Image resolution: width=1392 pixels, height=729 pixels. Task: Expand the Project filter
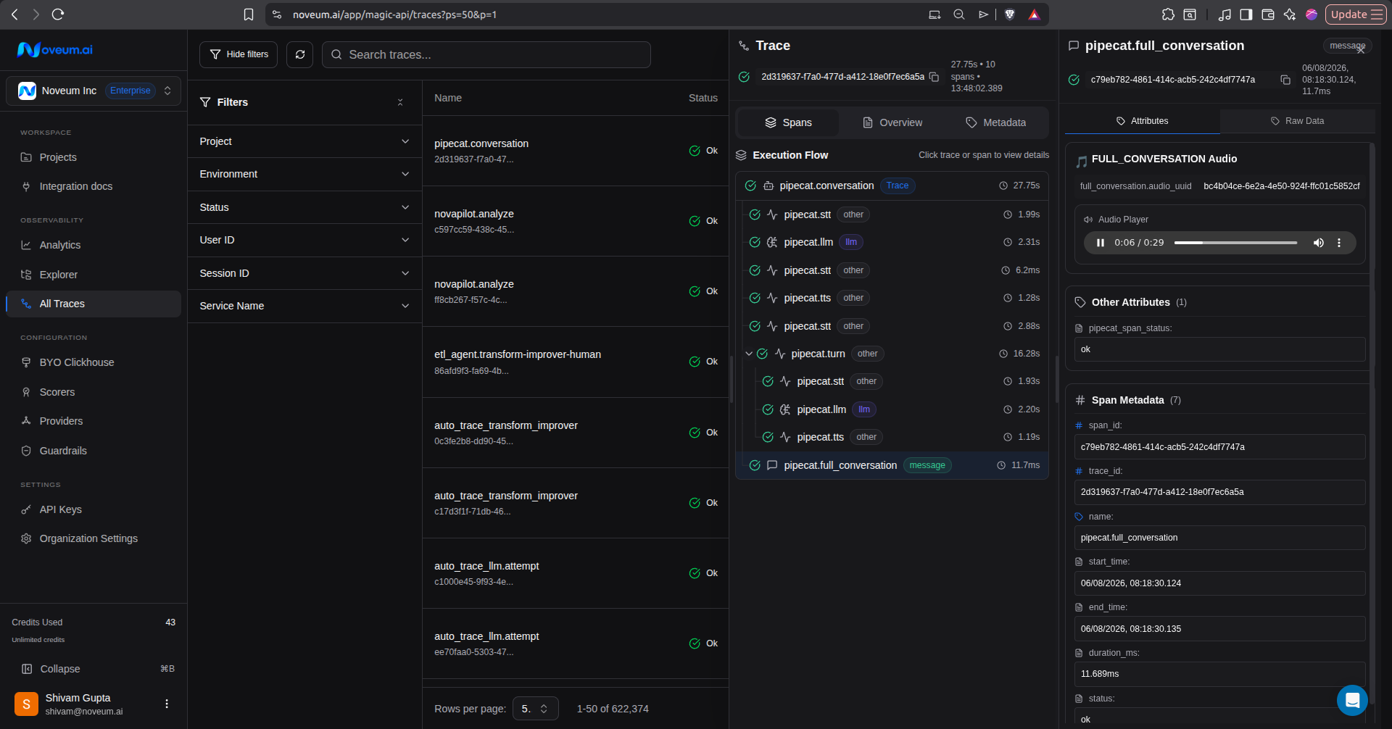pyautogui.click(x=304, y=141)
